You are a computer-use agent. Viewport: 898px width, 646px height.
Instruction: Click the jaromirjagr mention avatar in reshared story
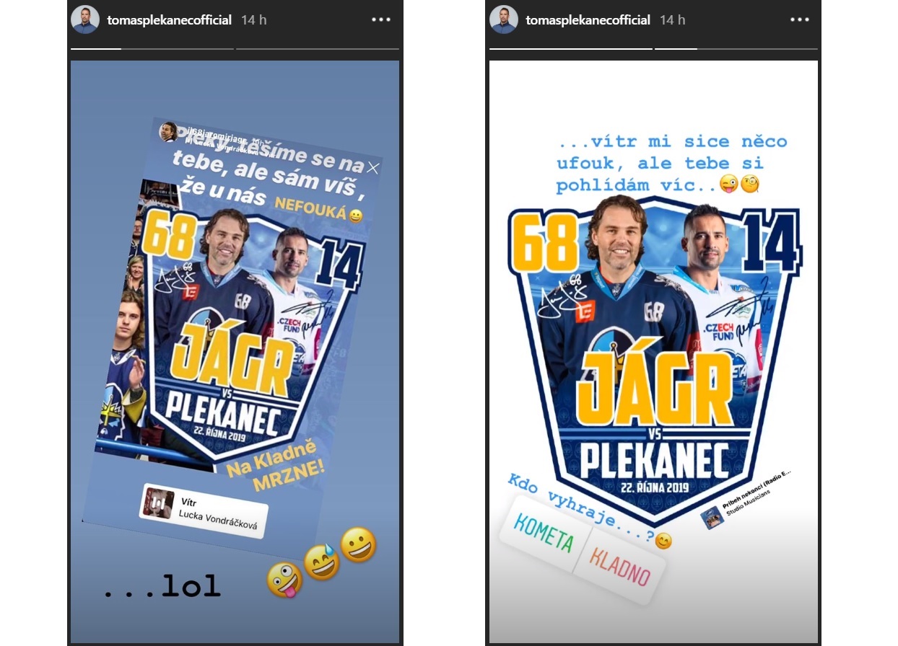point(168,130)
